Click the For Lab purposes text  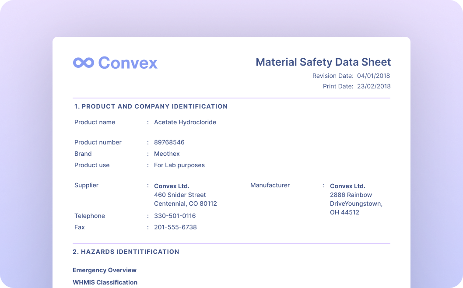179,165
